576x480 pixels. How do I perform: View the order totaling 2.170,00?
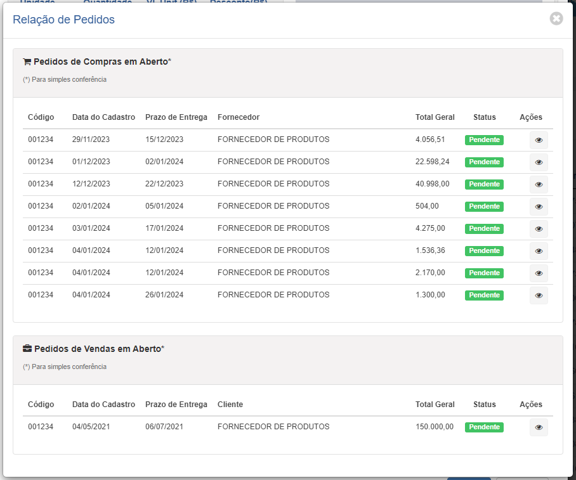[539, 273]
